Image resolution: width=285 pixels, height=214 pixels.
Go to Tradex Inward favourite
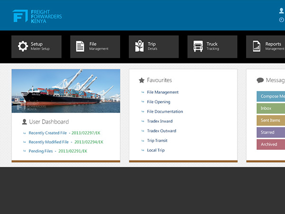[161, 121]
